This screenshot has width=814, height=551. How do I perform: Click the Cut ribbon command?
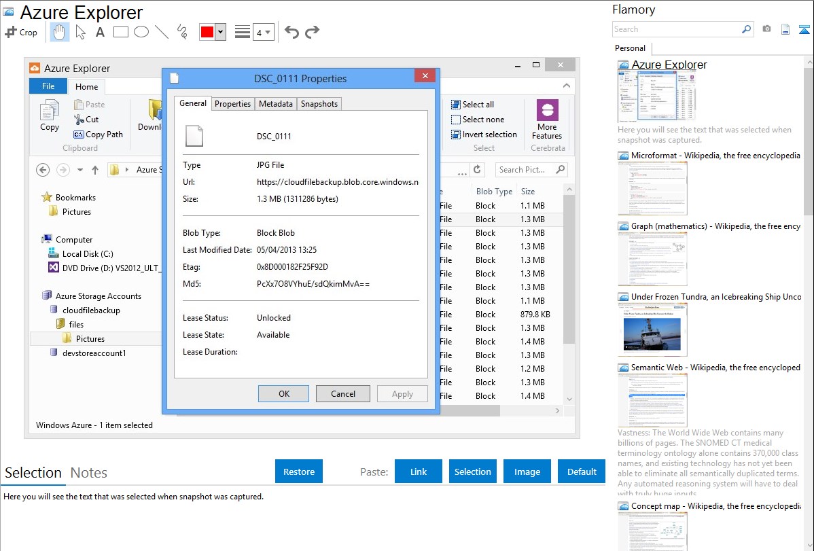(86, 120)
